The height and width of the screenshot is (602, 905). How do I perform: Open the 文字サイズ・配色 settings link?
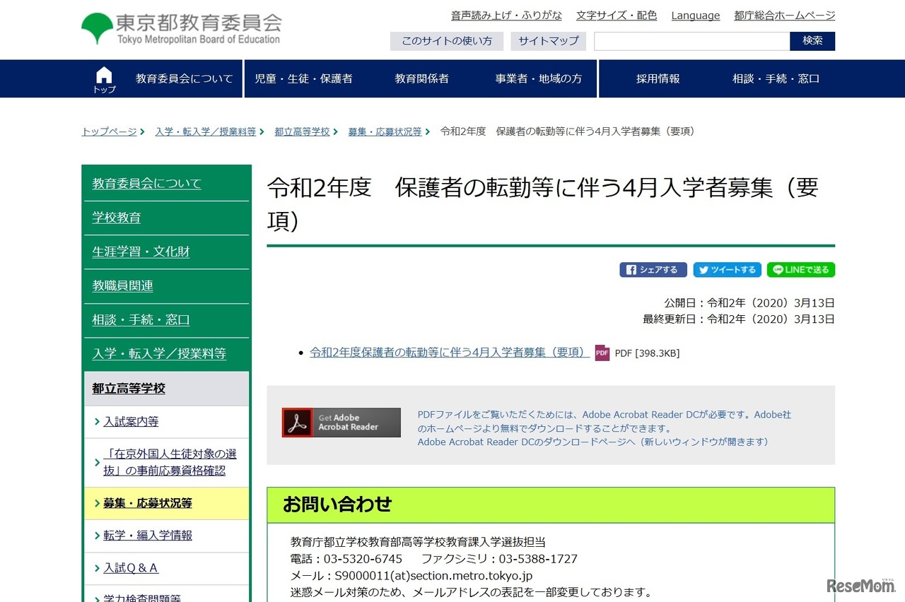point(617,15)
